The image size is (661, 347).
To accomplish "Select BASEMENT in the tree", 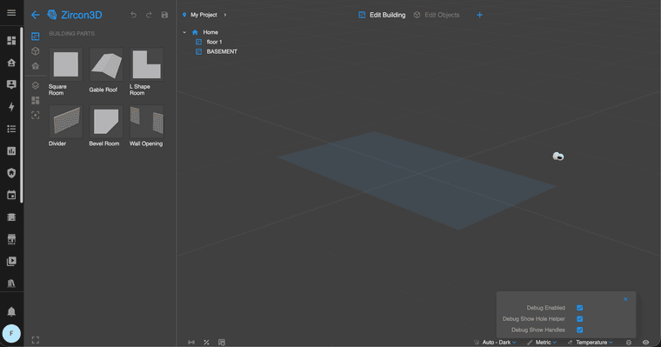I will pyautogui.click(x=222, y=51).
